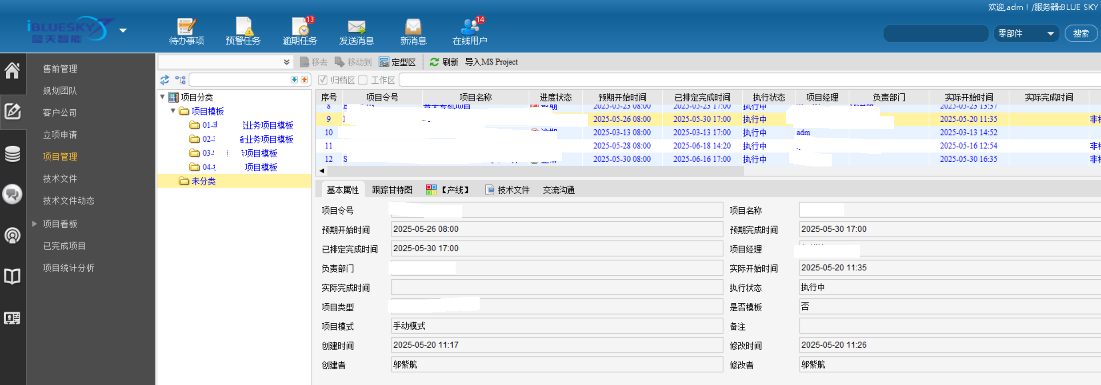Select the tree folder starting with 04-
Screen dimensions: 1101x385
tap(233, 167)
